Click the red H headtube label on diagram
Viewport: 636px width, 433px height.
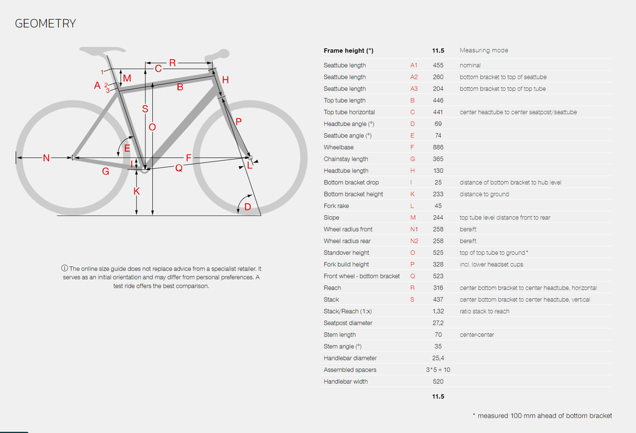point(225,80)
